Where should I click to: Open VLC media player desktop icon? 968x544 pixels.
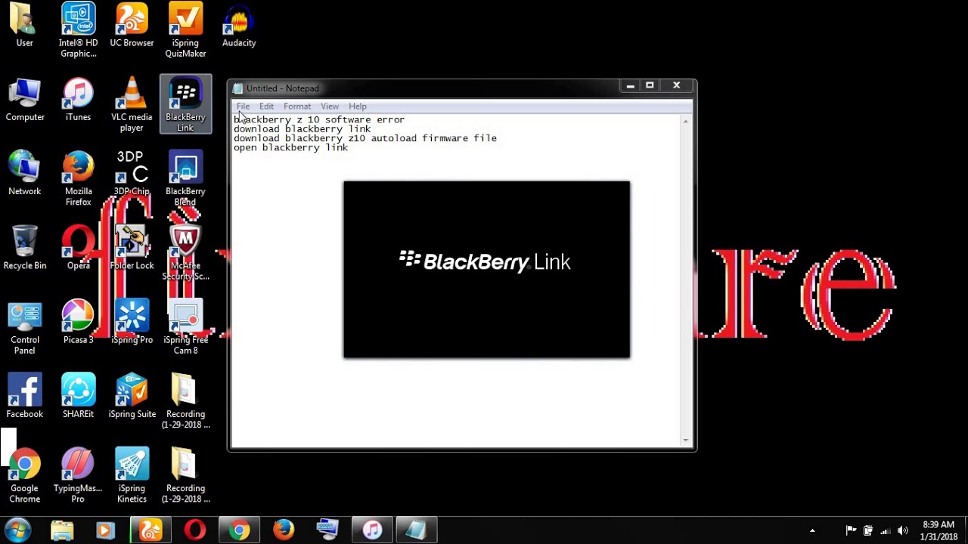point(132,105)
